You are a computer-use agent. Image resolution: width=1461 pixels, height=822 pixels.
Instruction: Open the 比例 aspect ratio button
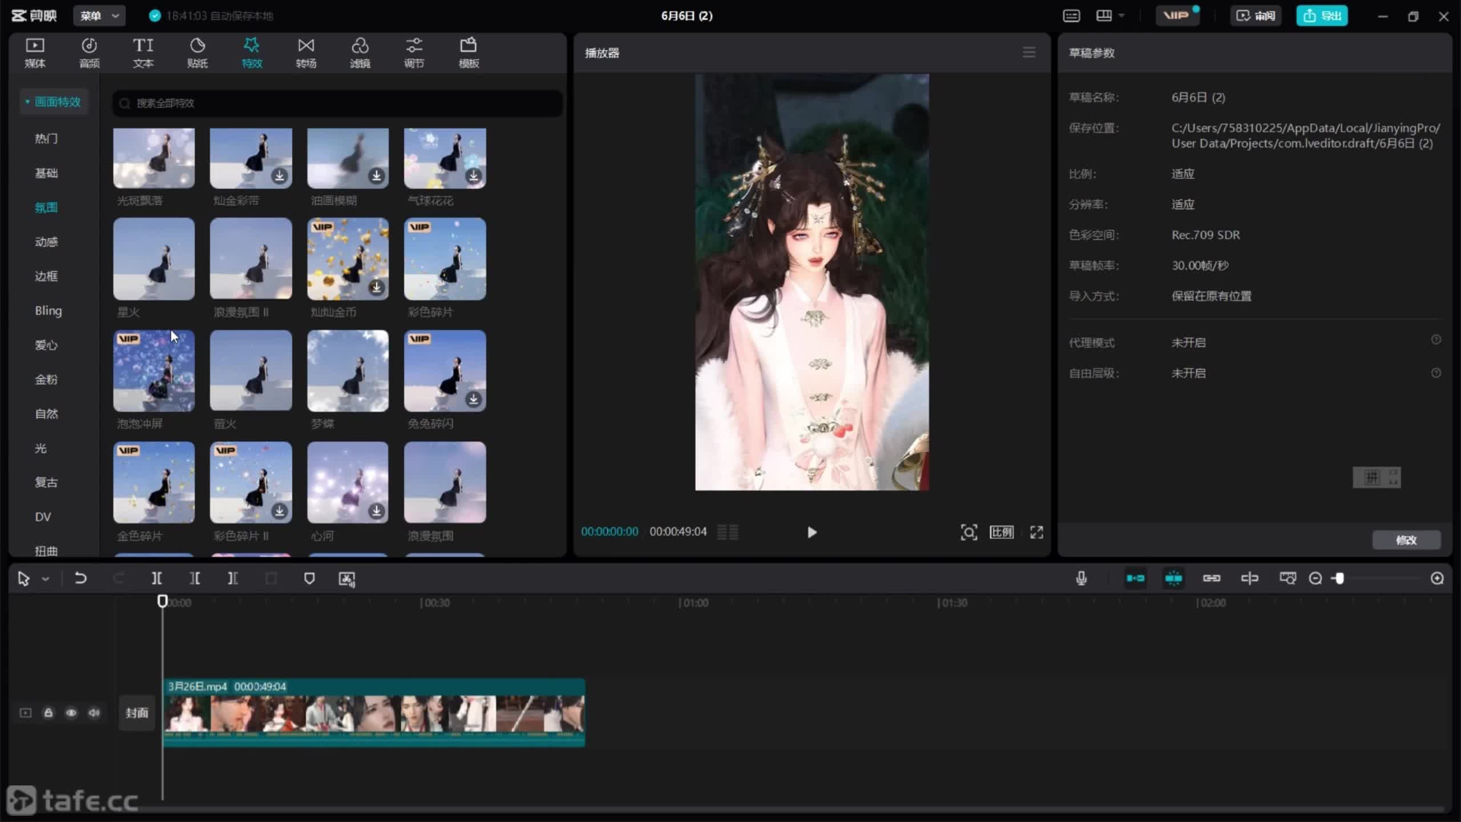pyautogui.click(x=1002, y=533)
